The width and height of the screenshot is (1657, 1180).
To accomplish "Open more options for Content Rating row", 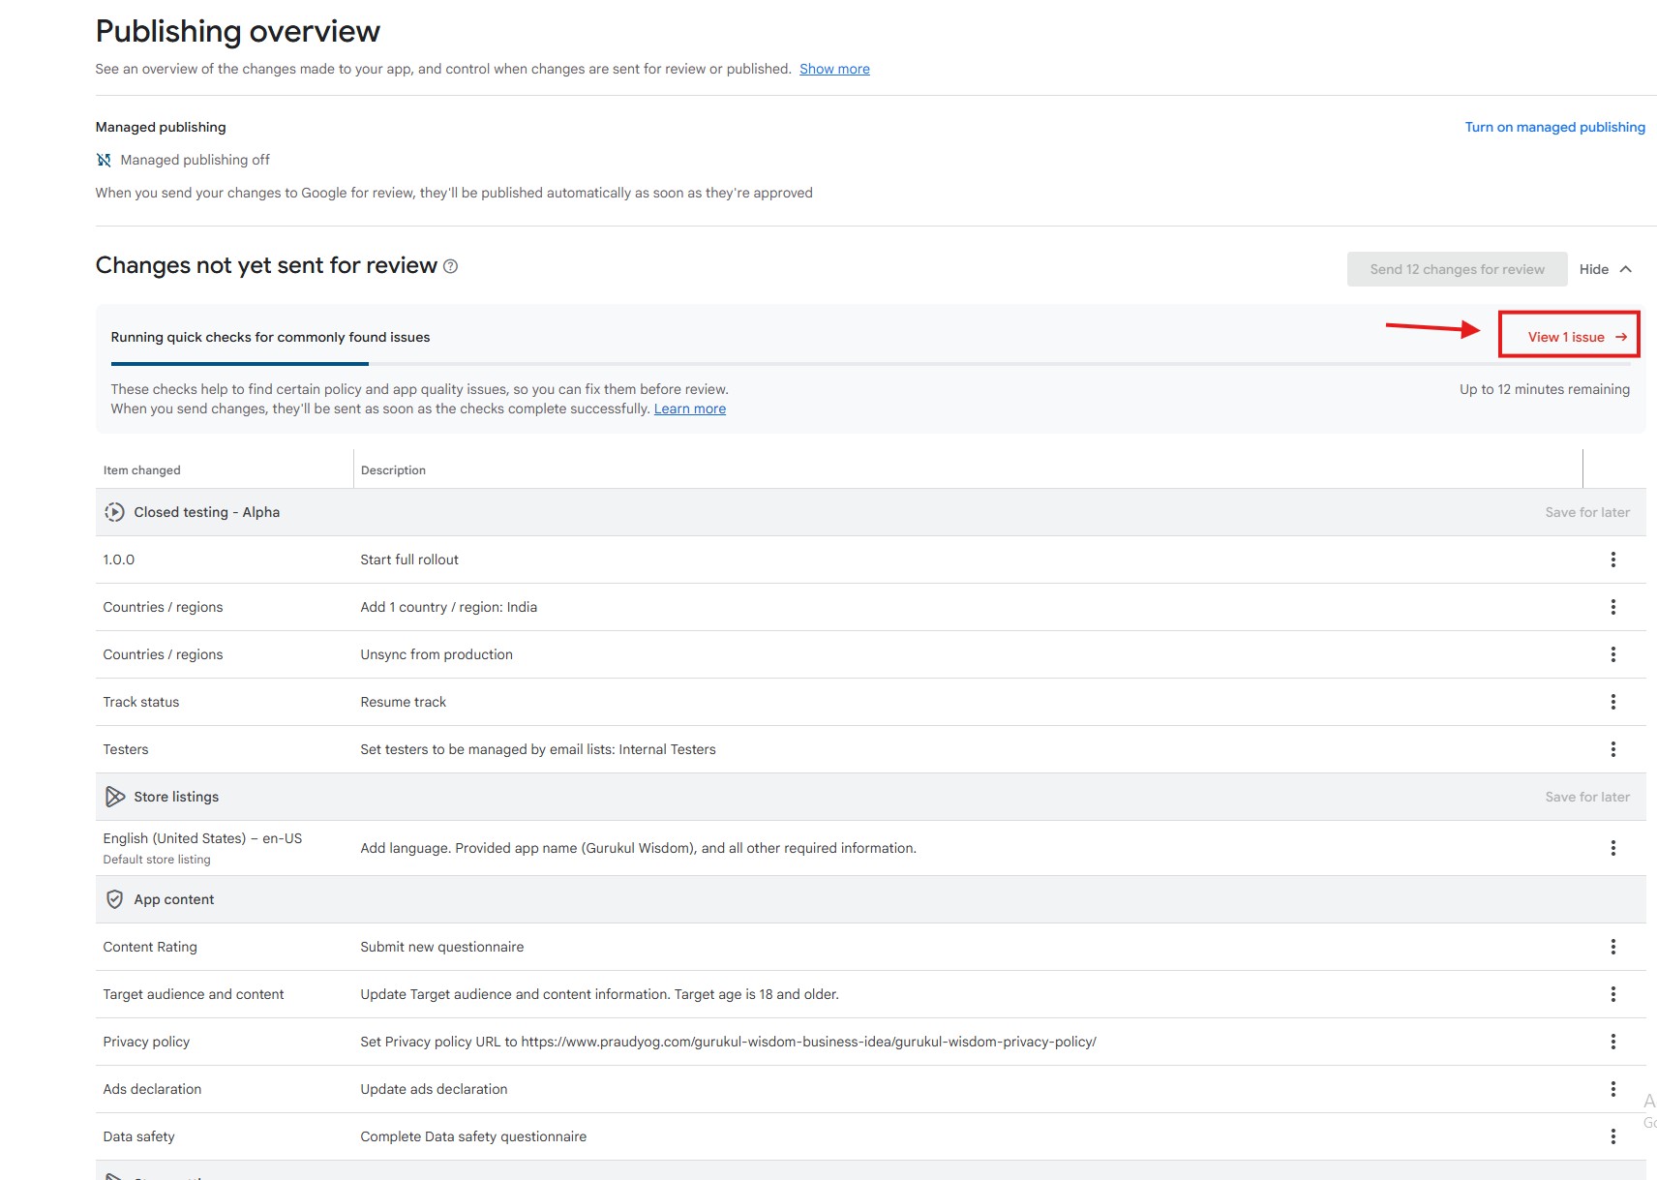I will tap(1612, 947).
